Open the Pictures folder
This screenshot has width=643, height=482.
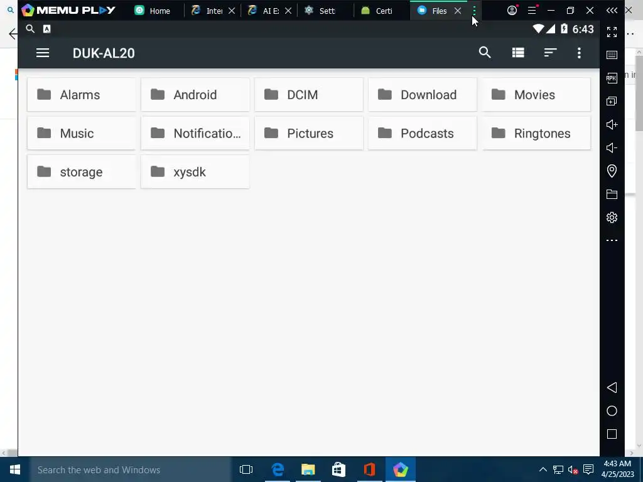[308, 133]
